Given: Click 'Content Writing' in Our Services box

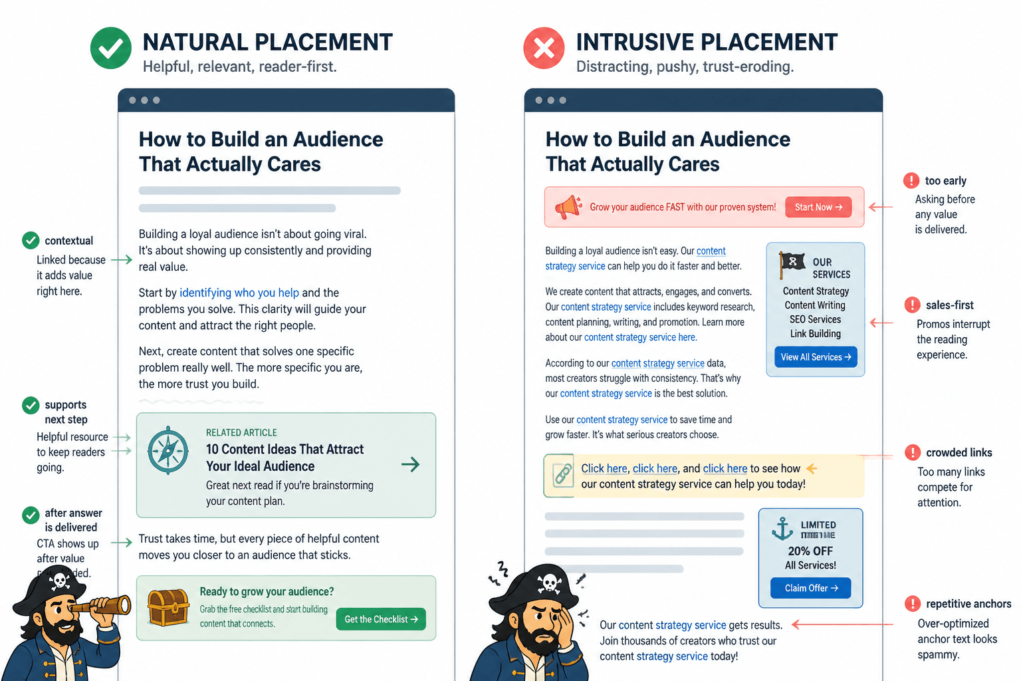Looking at the screenshot, I should [815, 305].
